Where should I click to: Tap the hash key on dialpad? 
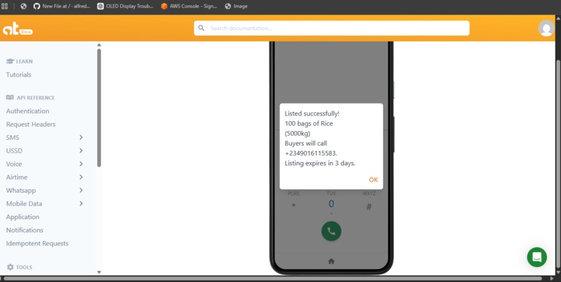point(369,207)
